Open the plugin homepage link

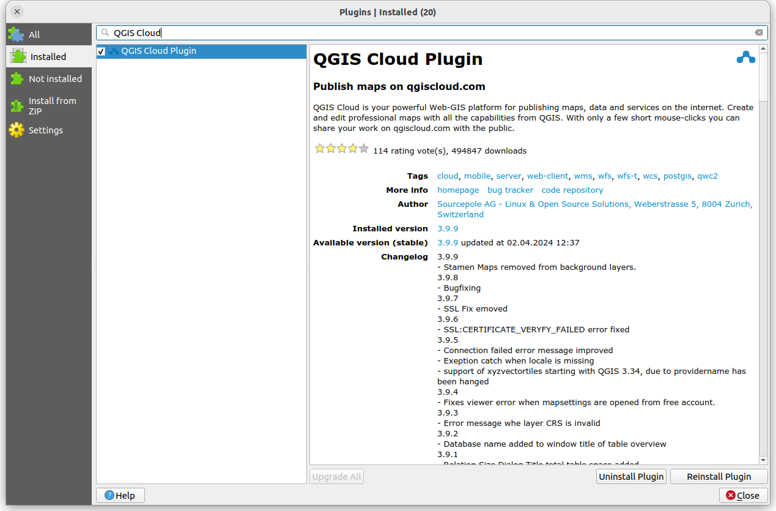pyautogui.click(x=458, y=190)
